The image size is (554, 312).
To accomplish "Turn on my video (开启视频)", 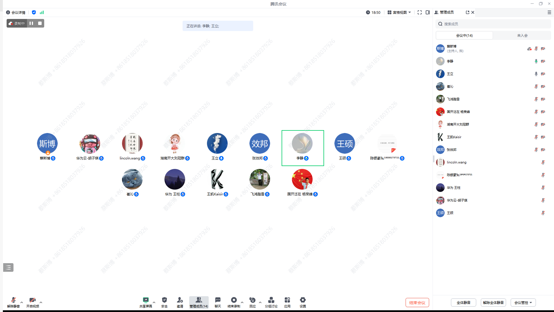I will pyautogui.click(x=32, y=300).
